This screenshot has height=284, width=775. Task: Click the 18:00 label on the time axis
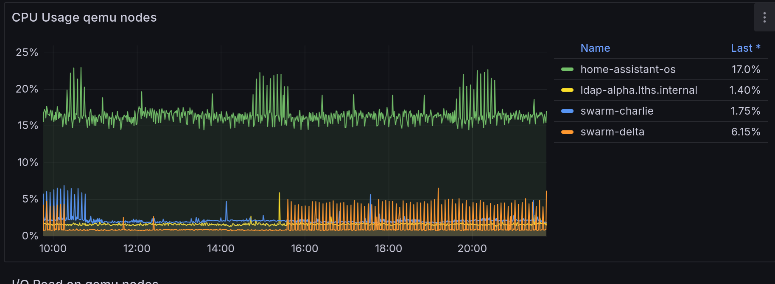click(x=388, y=248)
